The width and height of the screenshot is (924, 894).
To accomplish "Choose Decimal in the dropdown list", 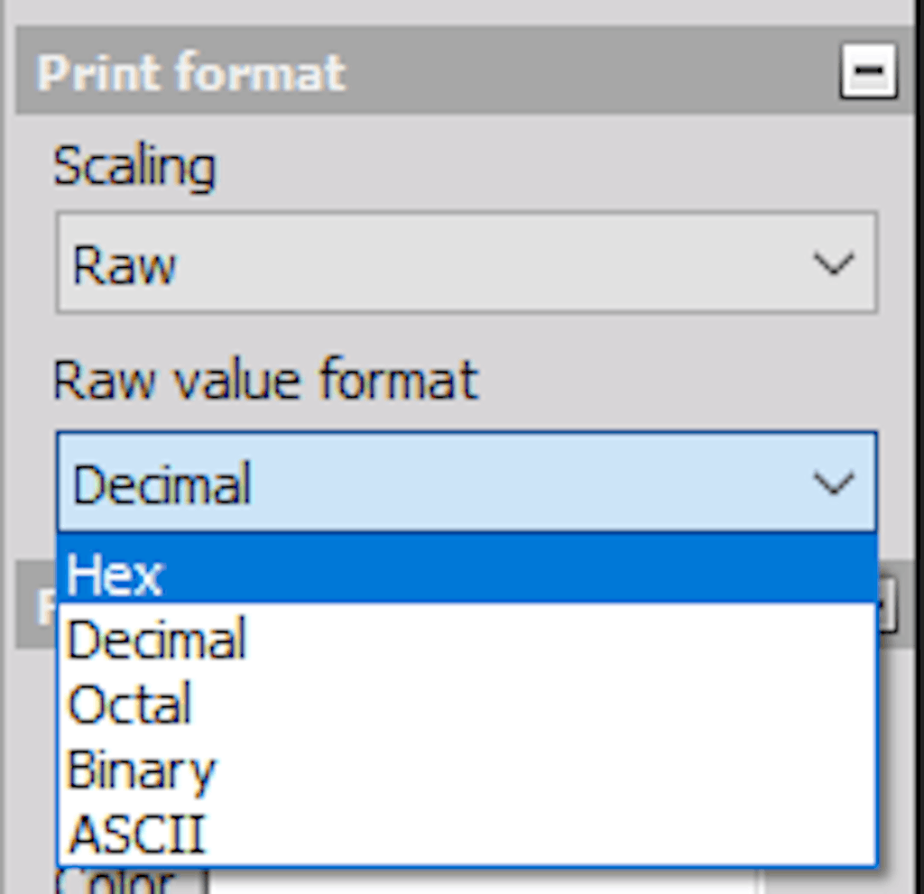I will [x=467, y=638].
